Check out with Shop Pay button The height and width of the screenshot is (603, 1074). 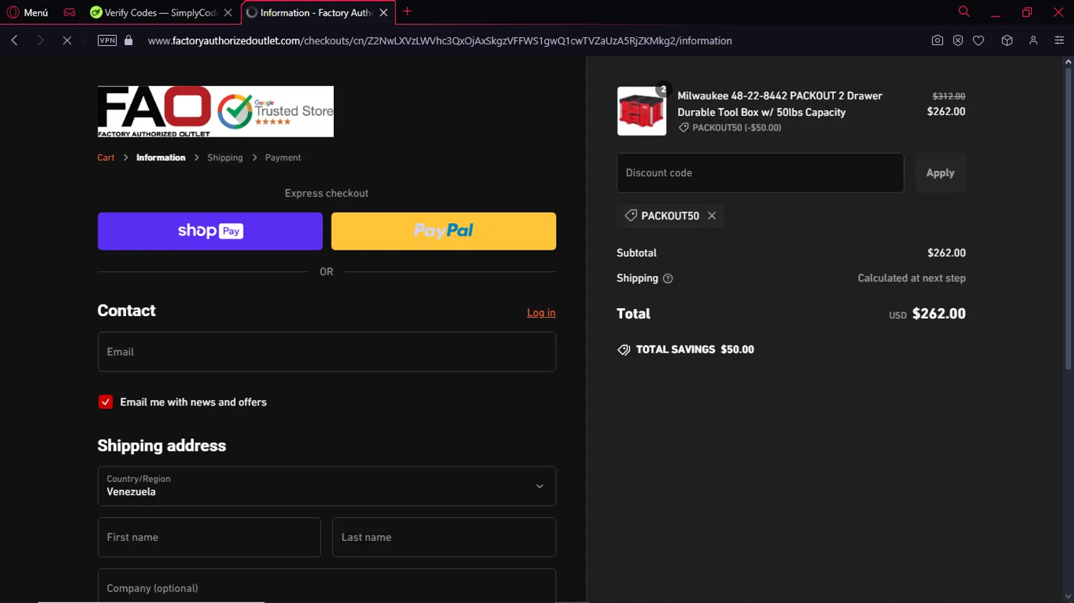(210, 231)
